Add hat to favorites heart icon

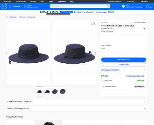click(93, 24)
